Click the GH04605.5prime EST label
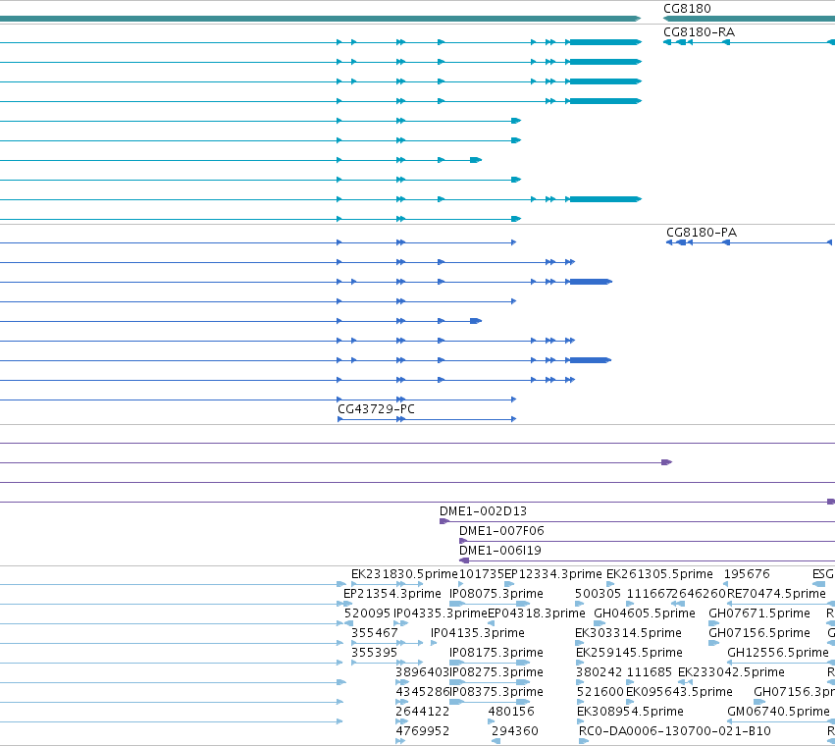Viewport: 835px width, 746px height. pyautogui.click(x=645, y=613)
